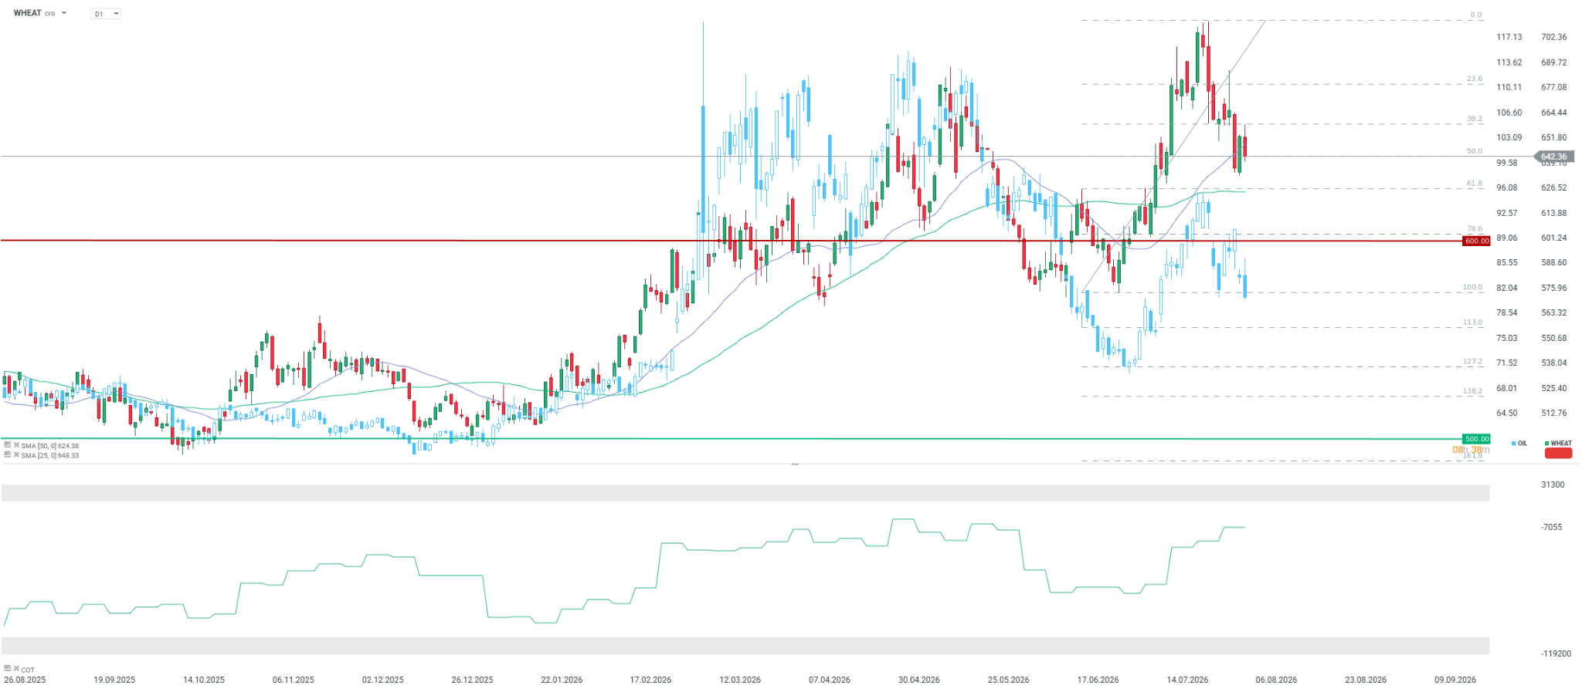Select the Fibonacci 61.8 level label

[x=1475, y=184]
